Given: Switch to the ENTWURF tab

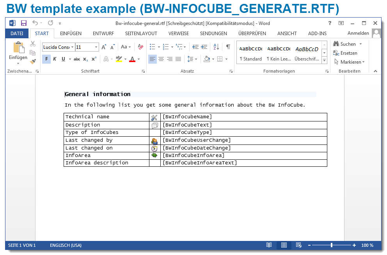Looking at the screenshot, I should coord(103,33).
